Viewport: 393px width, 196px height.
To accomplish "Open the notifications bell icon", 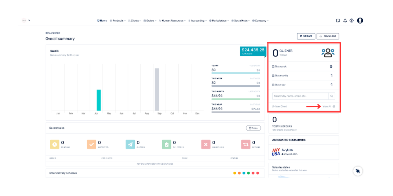I will 345,21.
